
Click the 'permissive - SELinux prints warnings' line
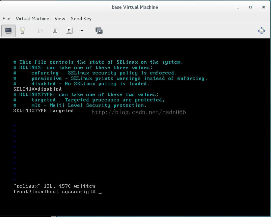click(x=110, y=79)
